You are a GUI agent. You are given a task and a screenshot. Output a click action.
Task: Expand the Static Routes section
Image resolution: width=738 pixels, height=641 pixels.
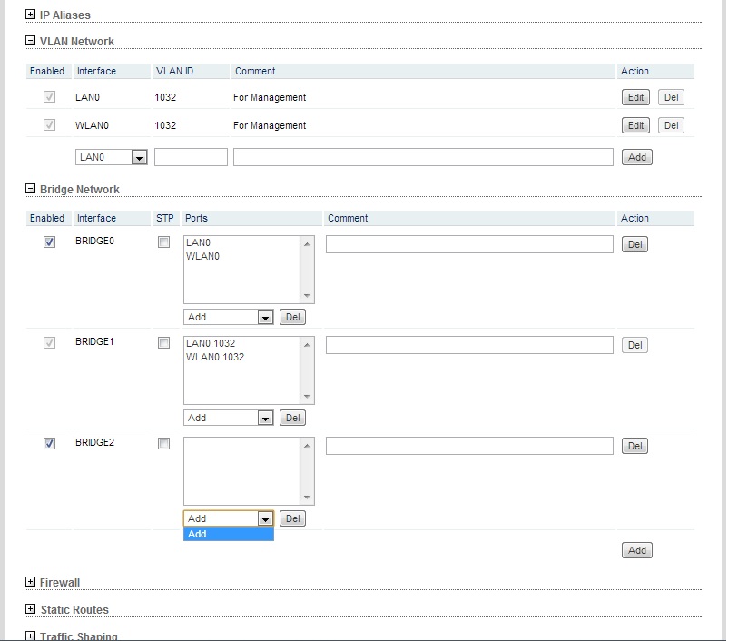(x=30, y=609)
